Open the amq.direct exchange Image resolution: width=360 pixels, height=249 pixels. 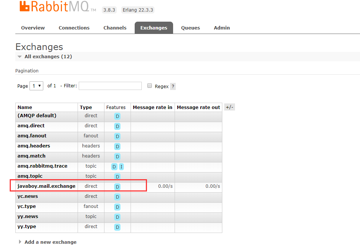tap(31, 126)
